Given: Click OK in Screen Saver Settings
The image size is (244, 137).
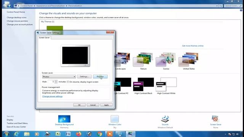Looking at the screenshot, I should click(x=79, y=105).
